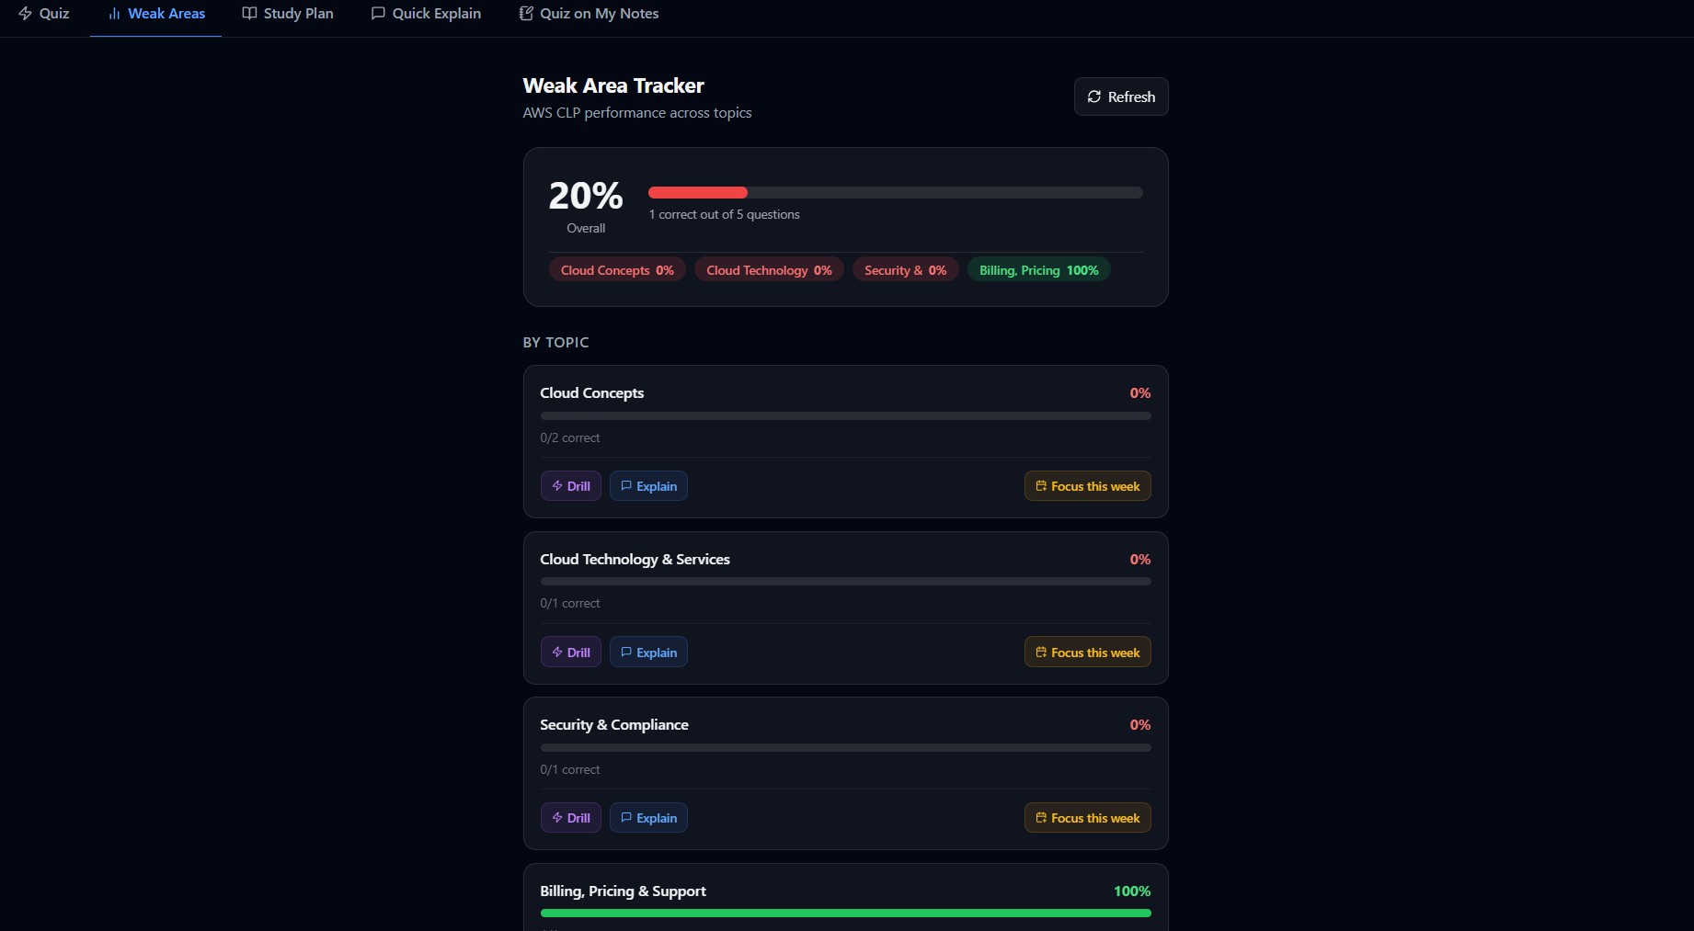Select the Weak Areas tab
Viewport: 1694px width, 931px height.
tap(156, 14)
